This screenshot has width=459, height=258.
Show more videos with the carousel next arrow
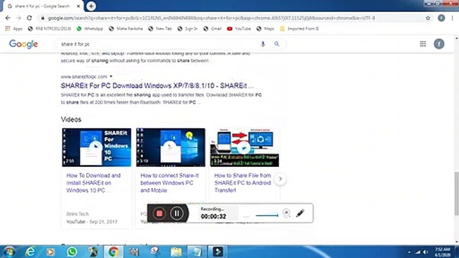click(280, 179)
